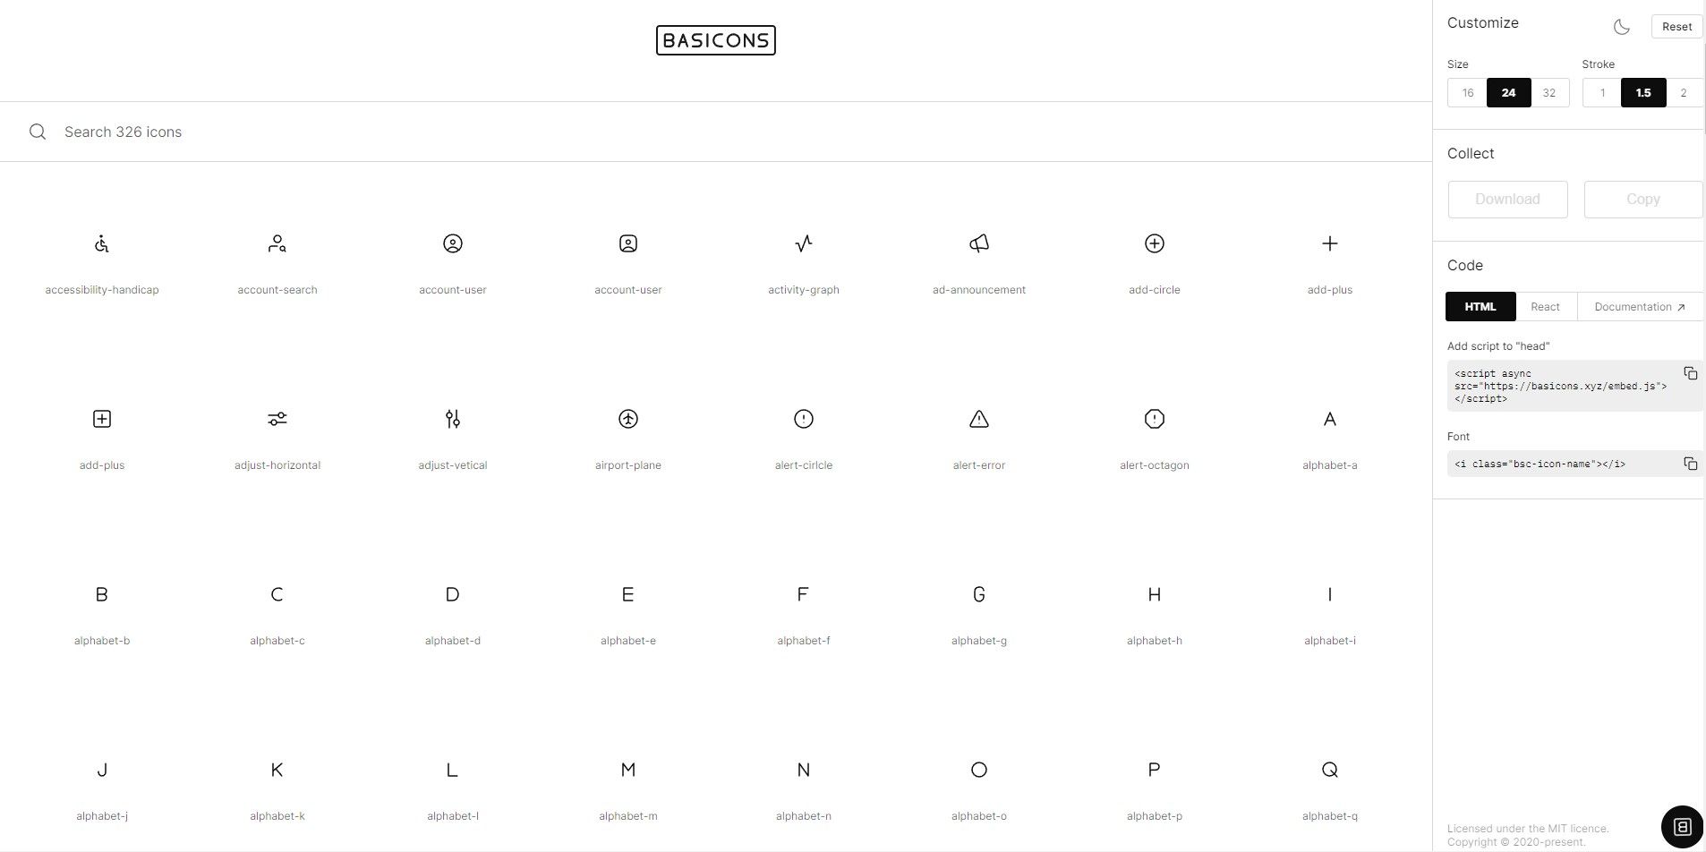Select the accessibility-handicap icon

[x=102, y=243]
